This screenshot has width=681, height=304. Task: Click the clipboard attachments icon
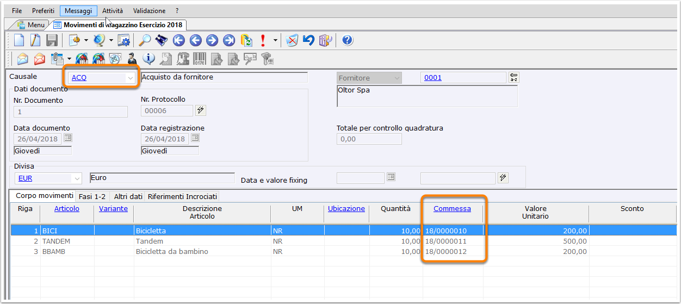[57, 58]
